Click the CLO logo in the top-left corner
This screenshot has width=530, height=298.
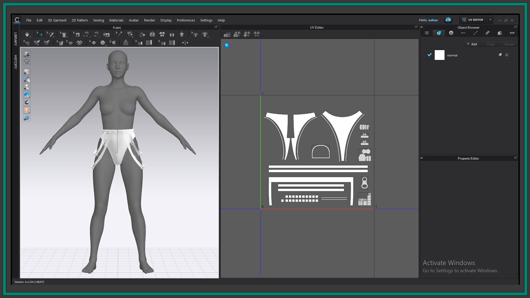point(17,20)
